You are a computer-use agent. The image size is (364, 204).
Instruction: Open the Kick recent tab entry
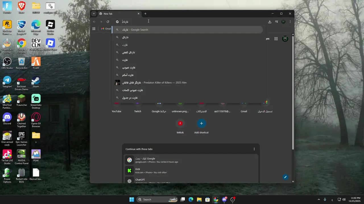click(x=191, y=171)
